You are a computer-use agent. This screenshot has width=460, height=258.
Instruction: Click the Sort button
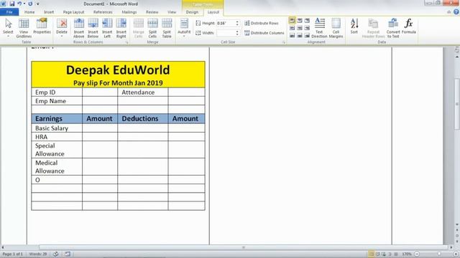click(354, 27)
